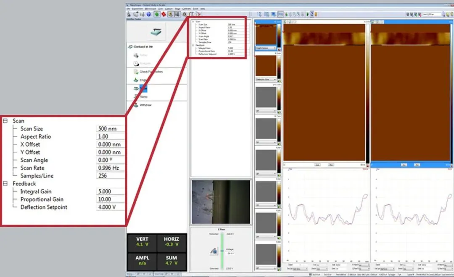Screen dimensions: 454x277
Task: Click the large scanner icon above Contact in Air
Action: pyautogui.click(x=156, y=32)
